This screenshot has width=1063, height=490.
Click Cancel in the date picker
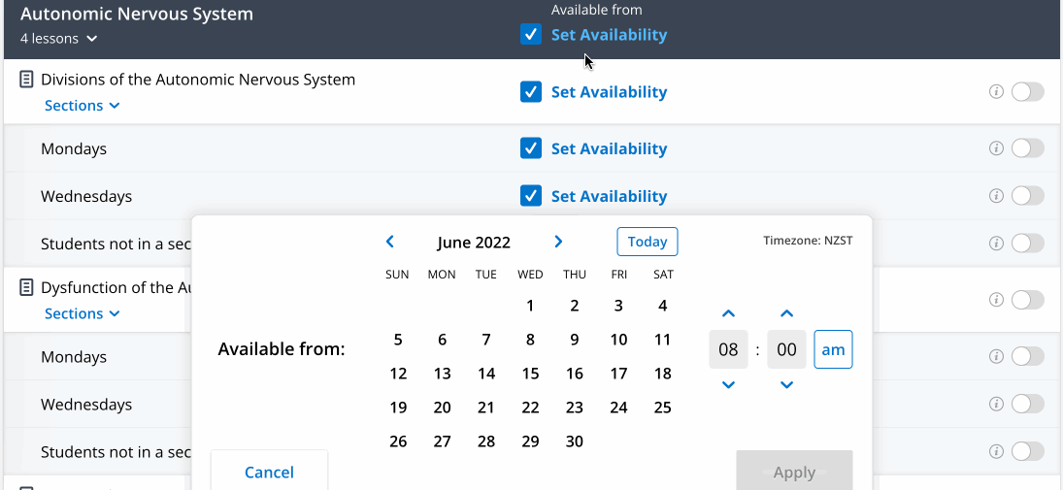(269, 471)
